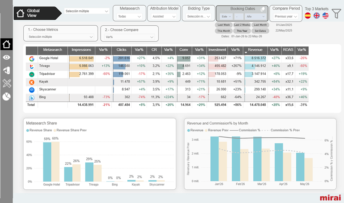Click the mirai logo
The width and height of the screenshot is (344, 203).
click(330, 197)
